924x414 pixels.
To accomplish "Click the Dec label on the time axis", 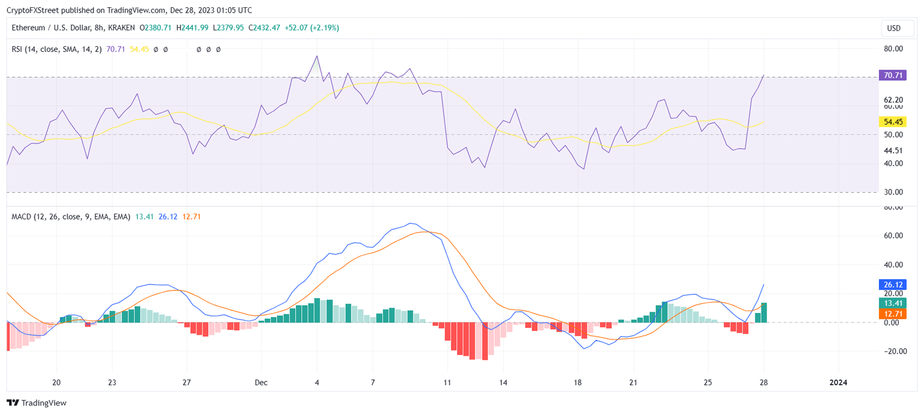I will click(x=261, y=383).
